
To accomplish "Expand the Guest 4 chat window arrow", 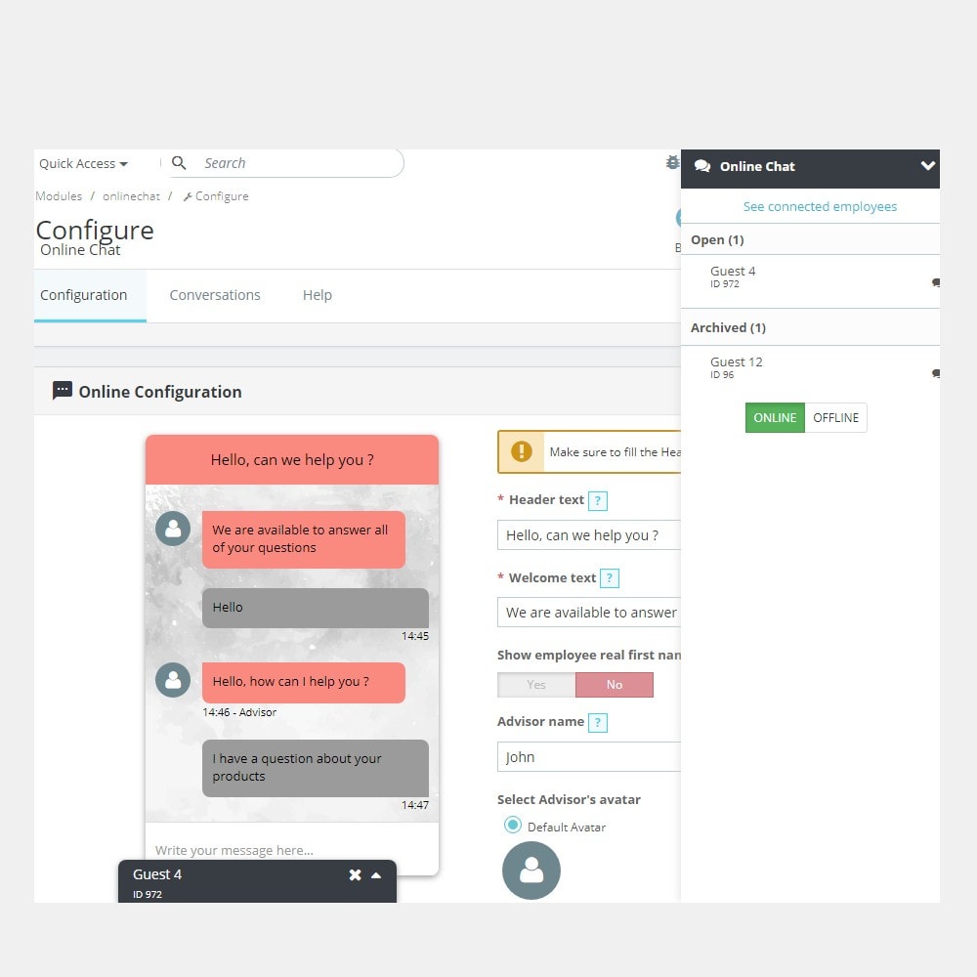I will [x=376, y=875].
